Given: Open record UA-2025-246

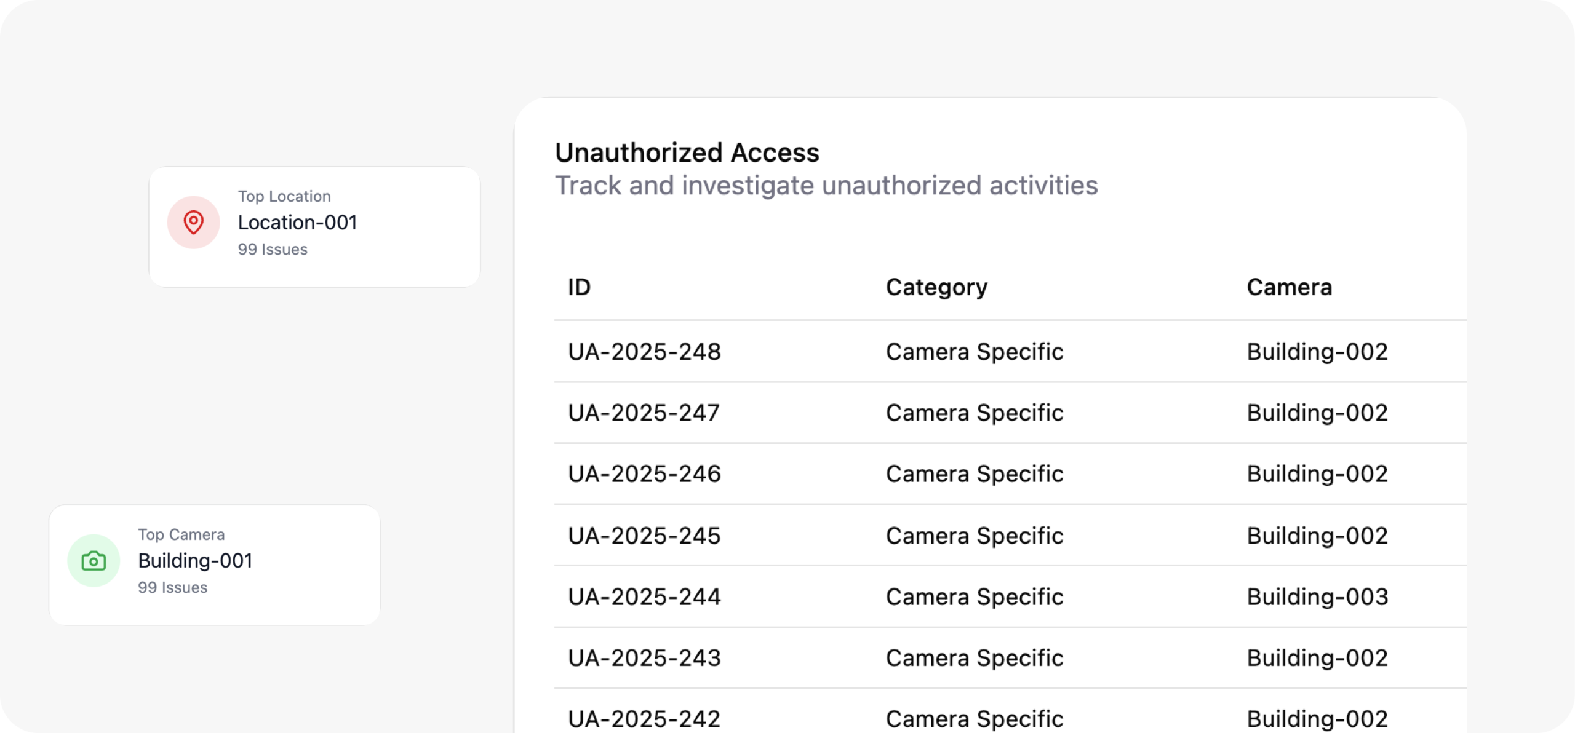Looking at the screenshot, I should click(x=644, y=474).
